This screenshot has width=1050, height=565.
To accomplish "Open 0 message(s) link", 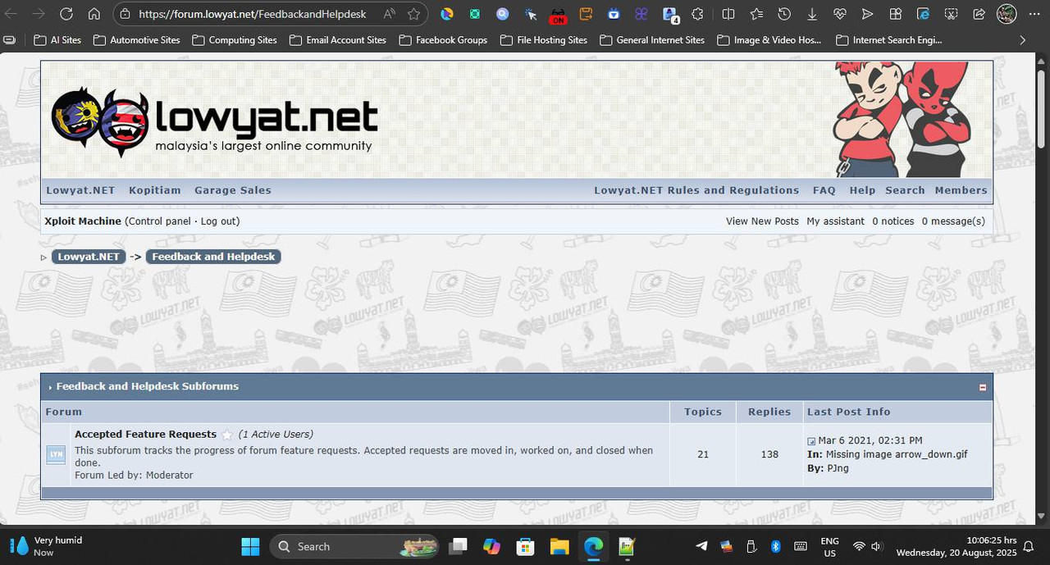I will coord(953,221).
